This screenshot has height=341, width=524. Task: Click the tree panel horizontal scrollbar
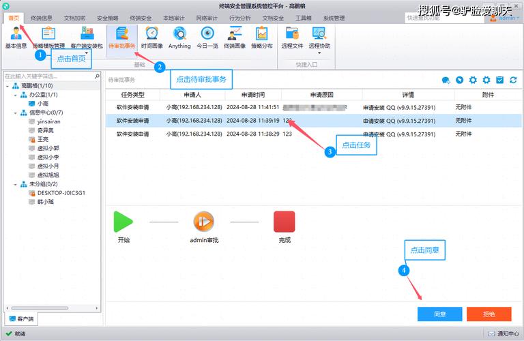(x=40, y=308)
